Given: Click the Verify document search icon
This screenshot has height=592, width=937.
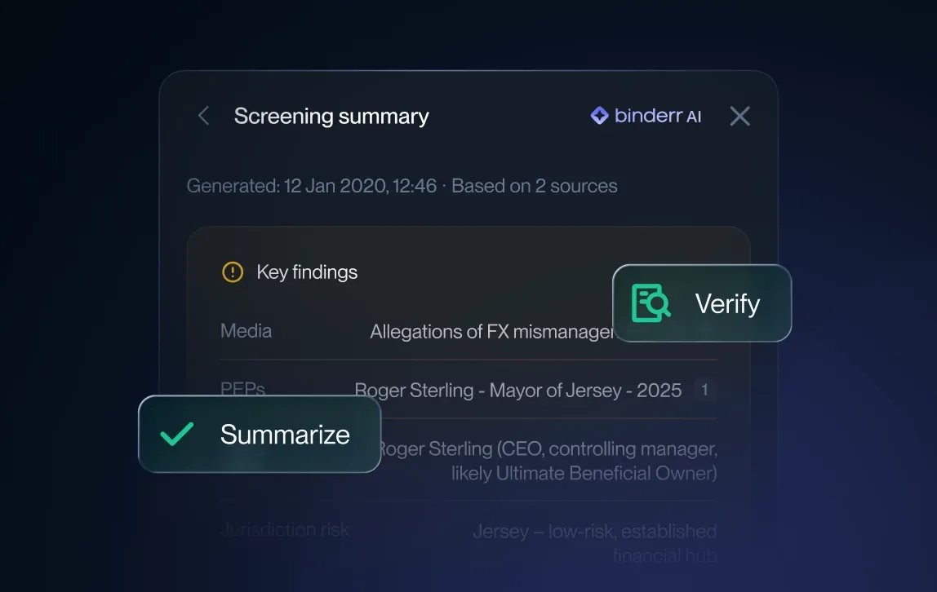Looking at the screenshot, I should pyautogui.click(x=651, y=303).
